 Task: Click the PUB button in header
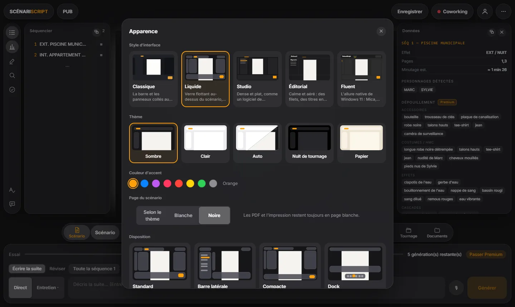point(68,11)
